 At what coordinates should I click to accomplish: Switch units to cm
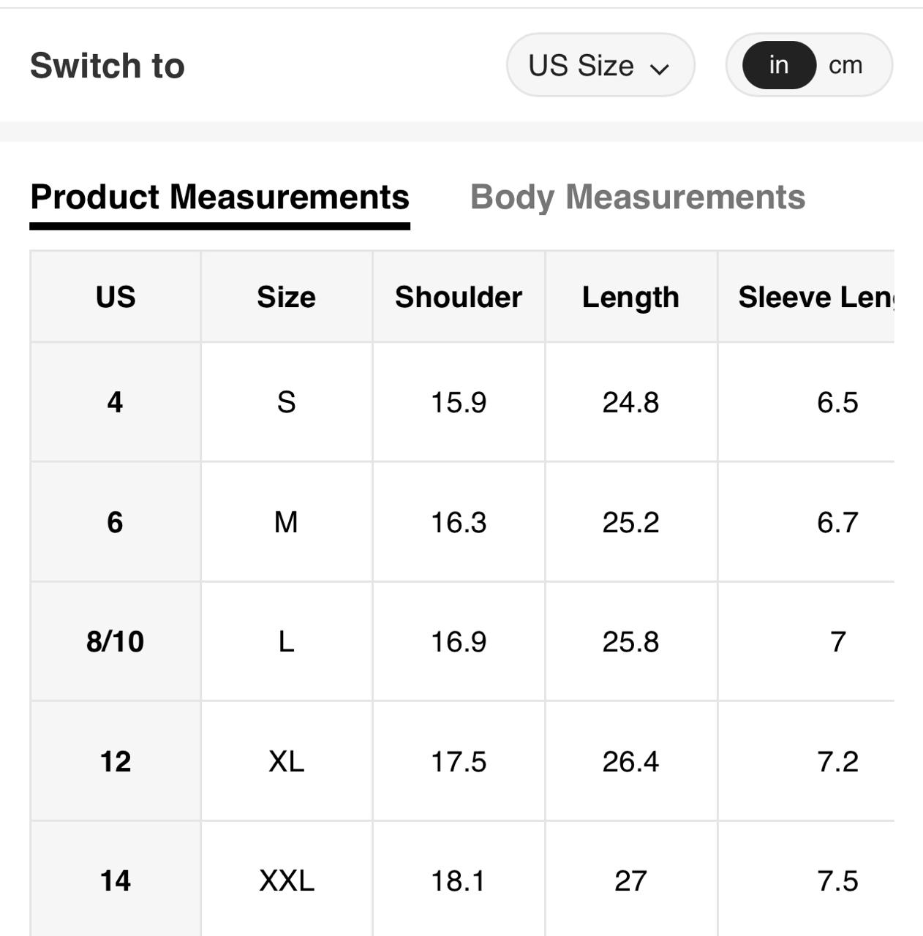pyautogui.click(x=845, y=66)
